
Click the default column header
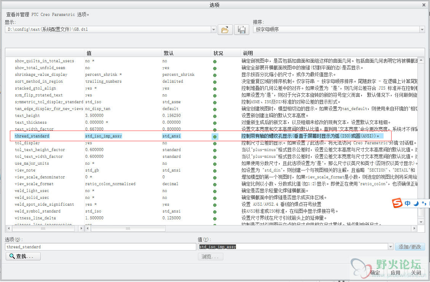click(186, 53)
